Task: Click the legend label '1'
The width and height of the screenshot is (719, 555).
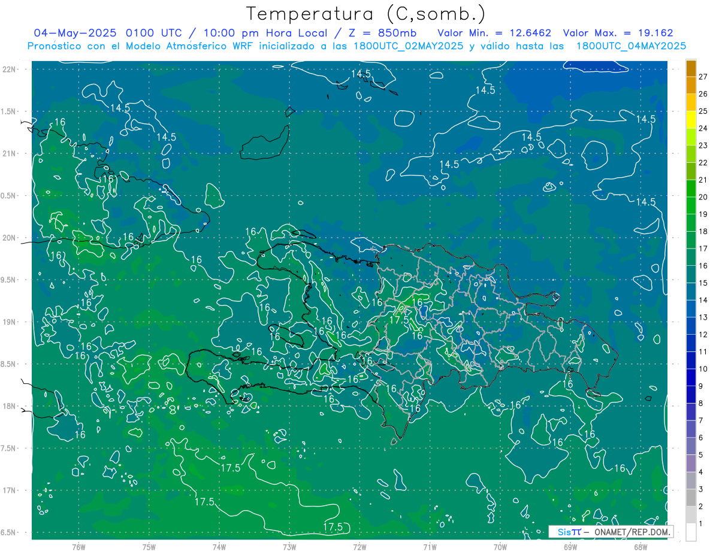Action: 701,524
